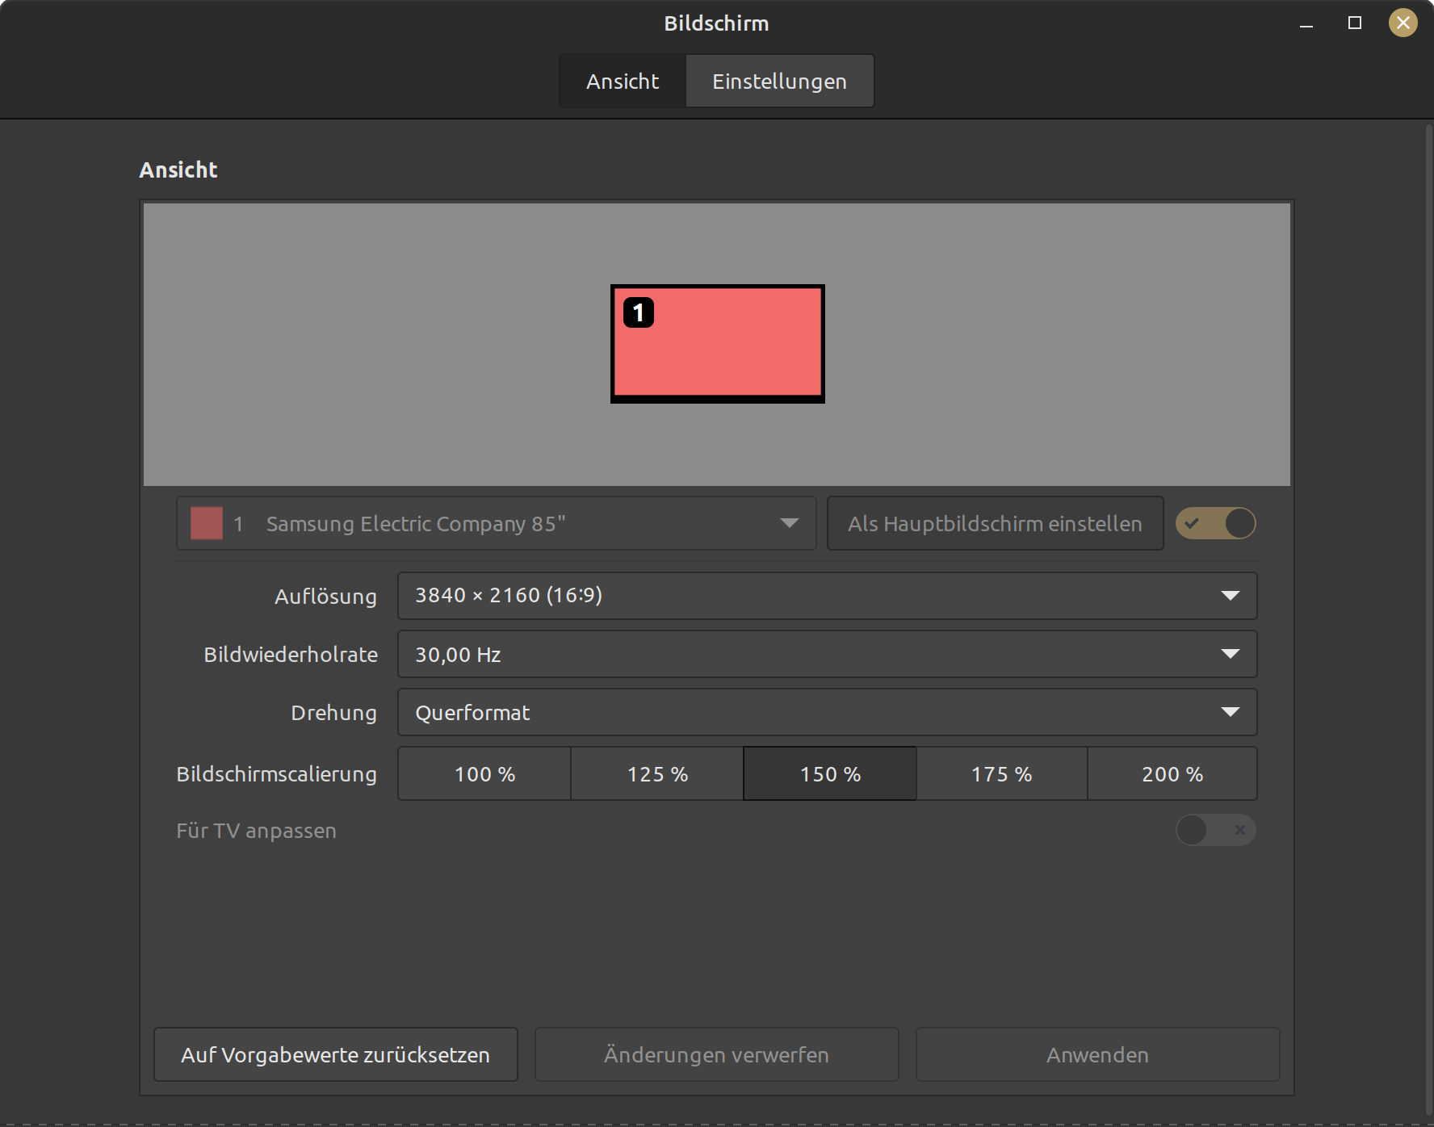
Task: Choose 200 % screen scaling
Action: (x=1172, y=773)
